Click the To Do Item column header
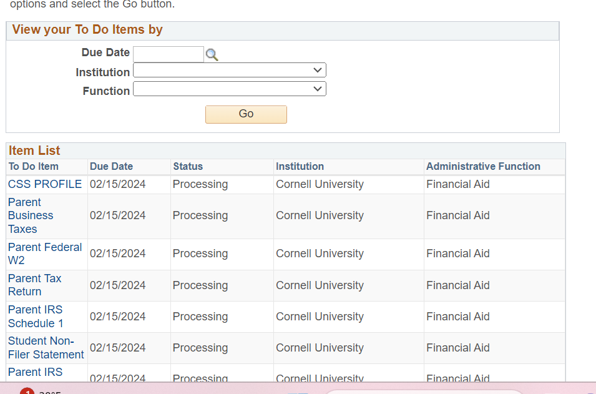 [34, 167]
